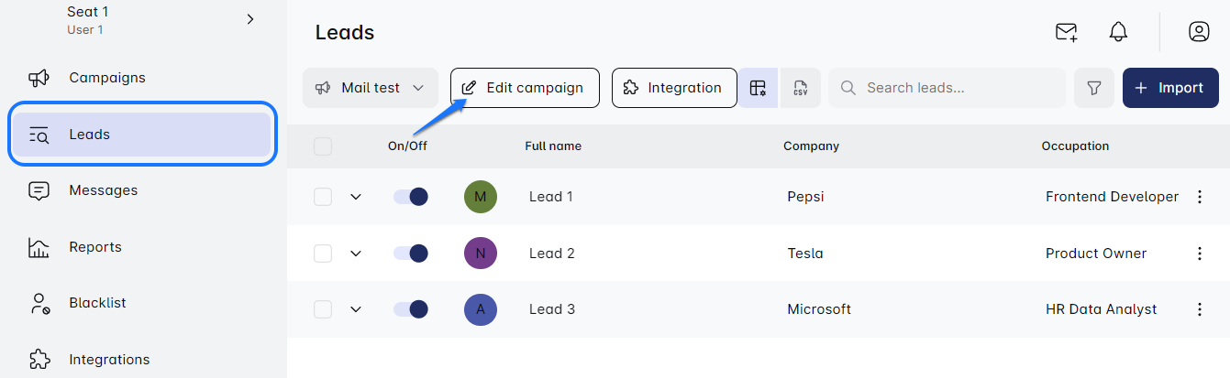The image size is (1230, 378).
Task: Open three-dot menu for Lead 3
Action: (1199, 309)
